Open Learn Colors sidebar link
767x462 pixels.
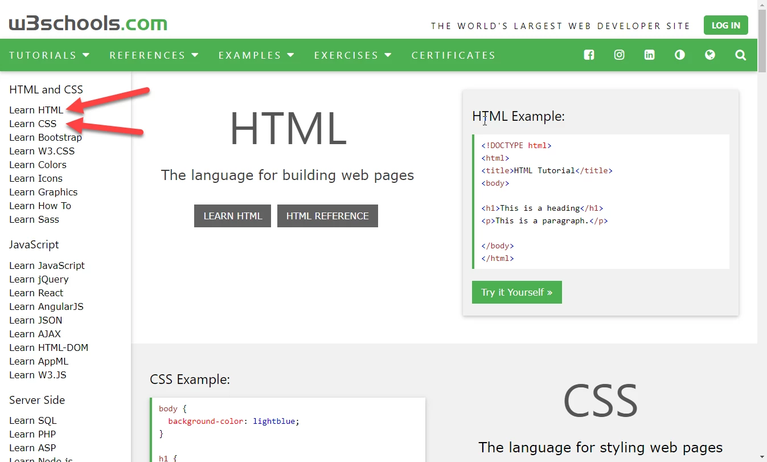coord(38,165)
